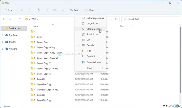Viewport: 182px width, 108px height.
Task: Select the Details view option
Action: (x=90, y=45)
